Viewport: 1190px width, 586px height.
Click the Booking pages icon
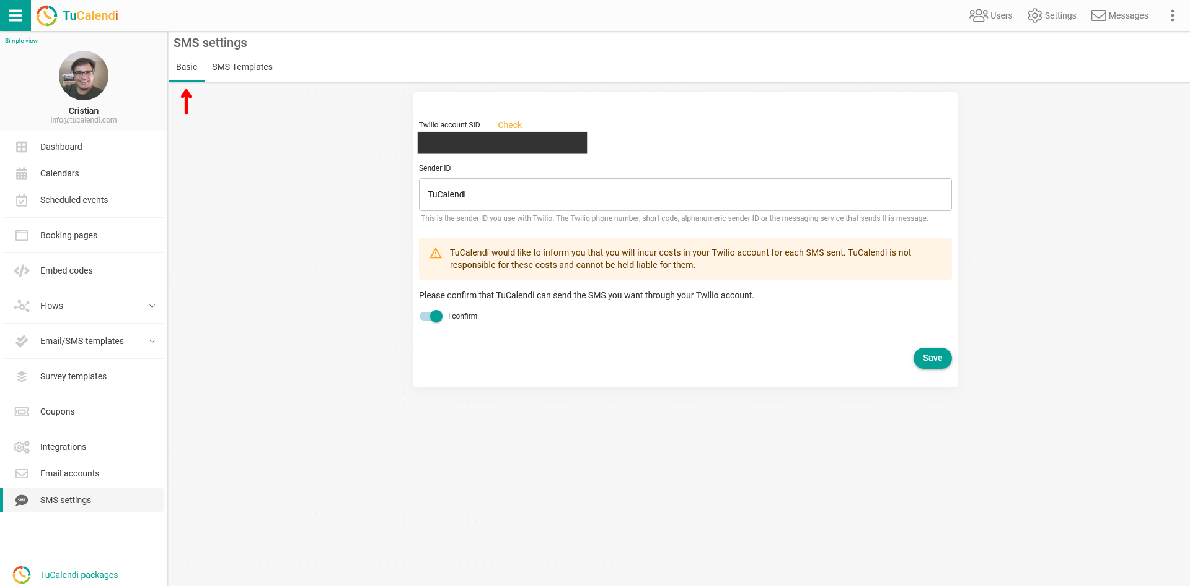coord(22,235)
